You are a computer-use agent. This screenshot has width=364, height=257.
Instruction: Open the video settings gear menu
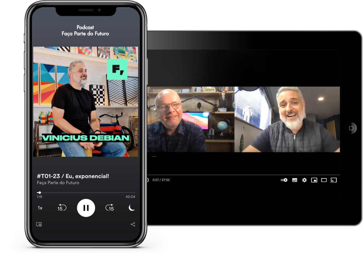tap(304, 180)
